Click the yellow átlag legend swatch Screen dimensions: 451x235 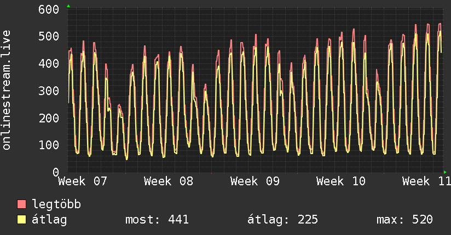pyautogui.click(x=21, y=220)
